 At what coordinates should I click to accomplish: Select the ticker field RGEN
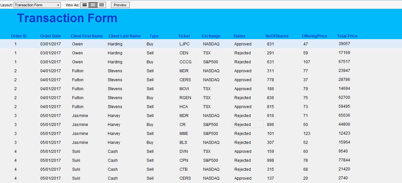pyautogui.click(x=185, y=98)
